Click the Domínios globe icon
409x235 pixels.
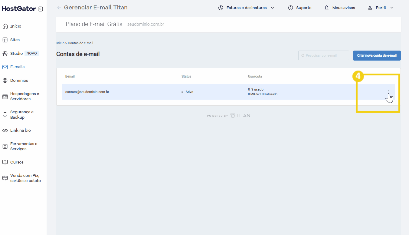tap(5, 81)
